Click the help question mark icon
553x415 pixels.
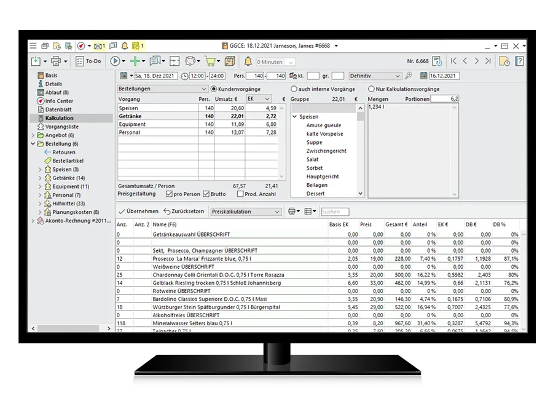[x=519, y=61]
